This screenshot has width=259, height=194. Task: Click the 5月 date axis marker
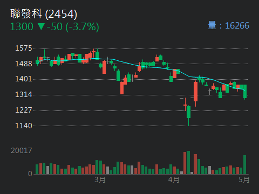click(244, 179)
